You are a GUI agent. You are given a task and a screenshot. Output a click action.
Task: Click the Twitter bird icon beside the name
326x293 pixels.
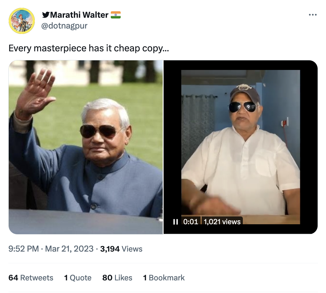pos(46,14)
